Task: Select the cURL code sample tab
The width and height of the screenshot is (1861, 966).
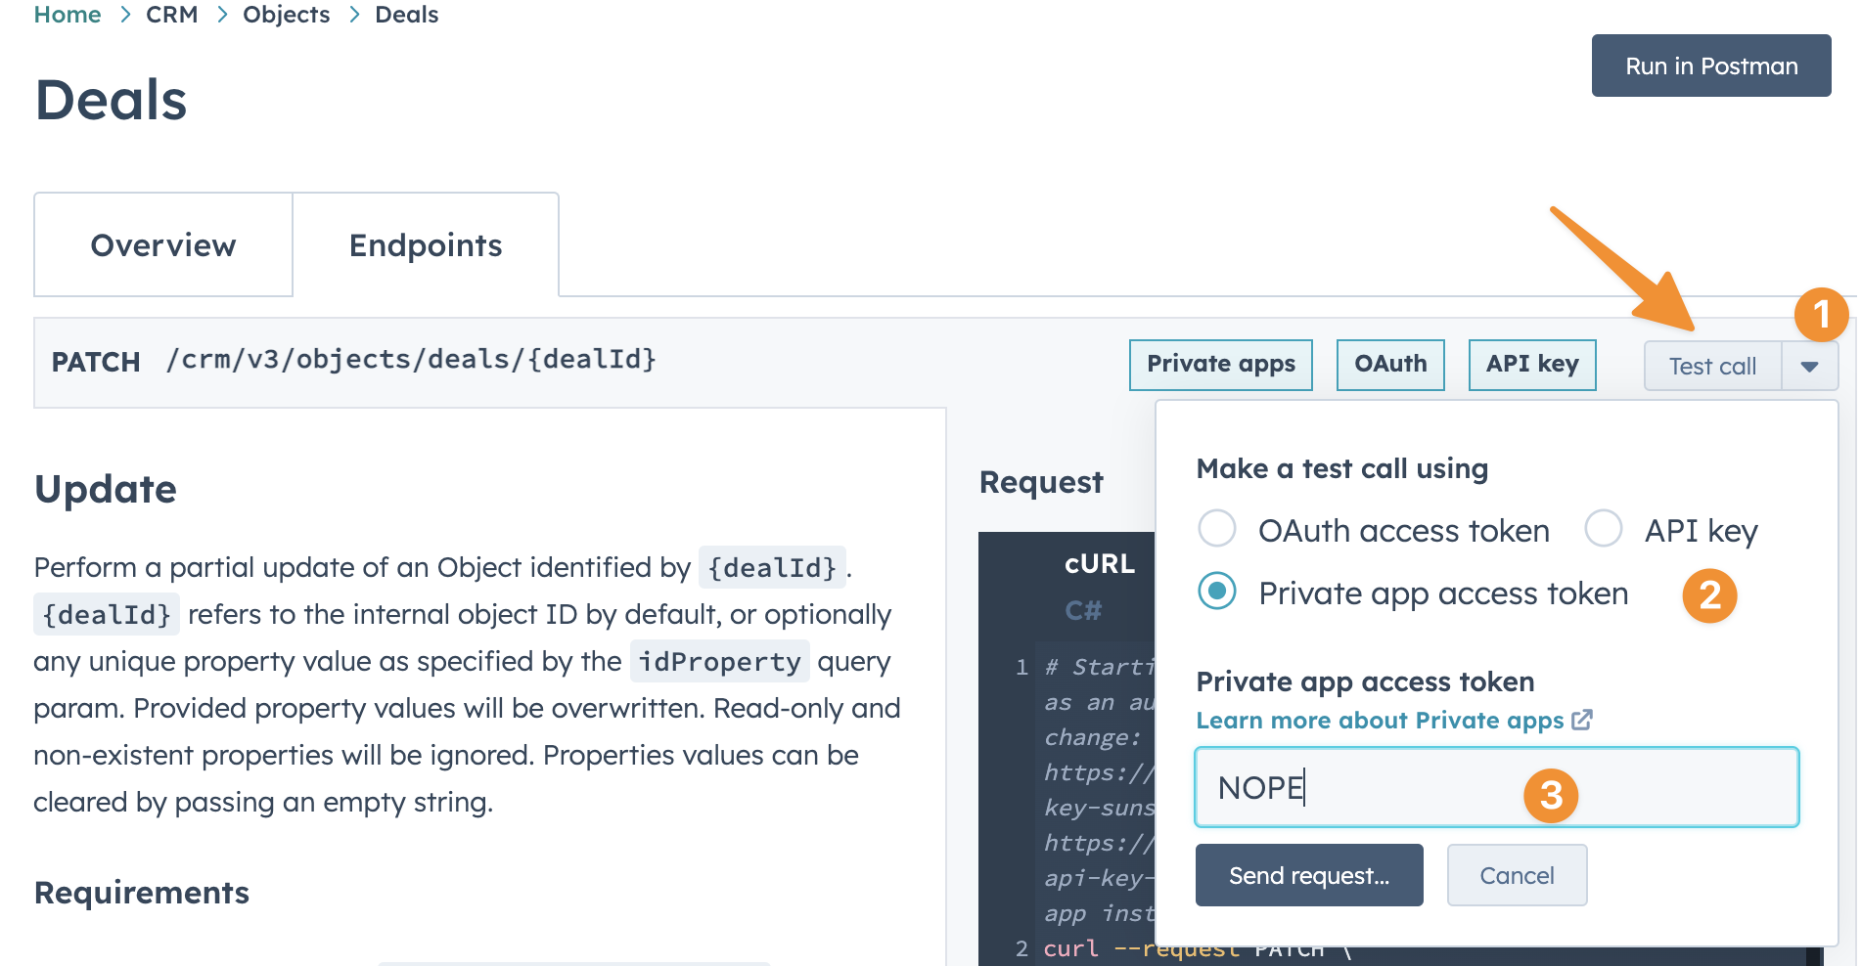Action: (x=1100, y=564)
